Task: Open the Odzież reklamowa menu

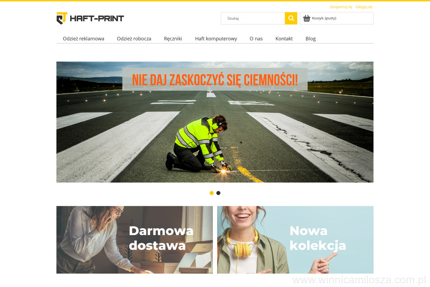Action: pyautogui.click(x=83, y=38)
